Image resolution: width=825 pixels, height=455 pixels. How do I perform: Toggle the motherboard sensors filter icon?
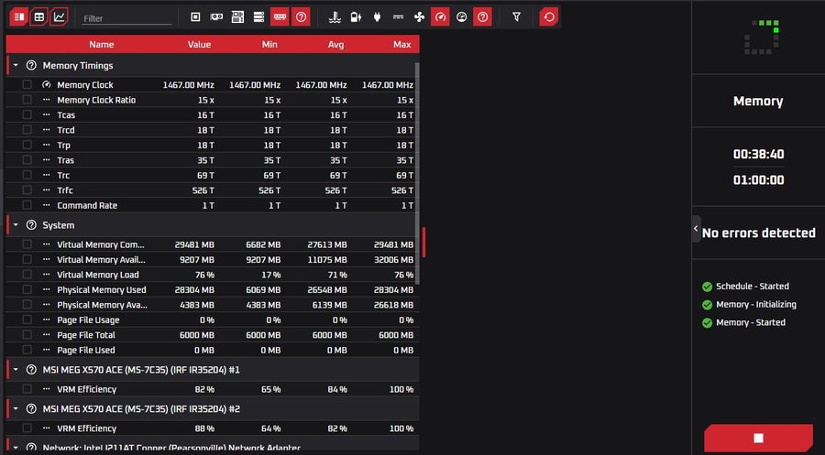pyautogui.click(x=237, y=17)
